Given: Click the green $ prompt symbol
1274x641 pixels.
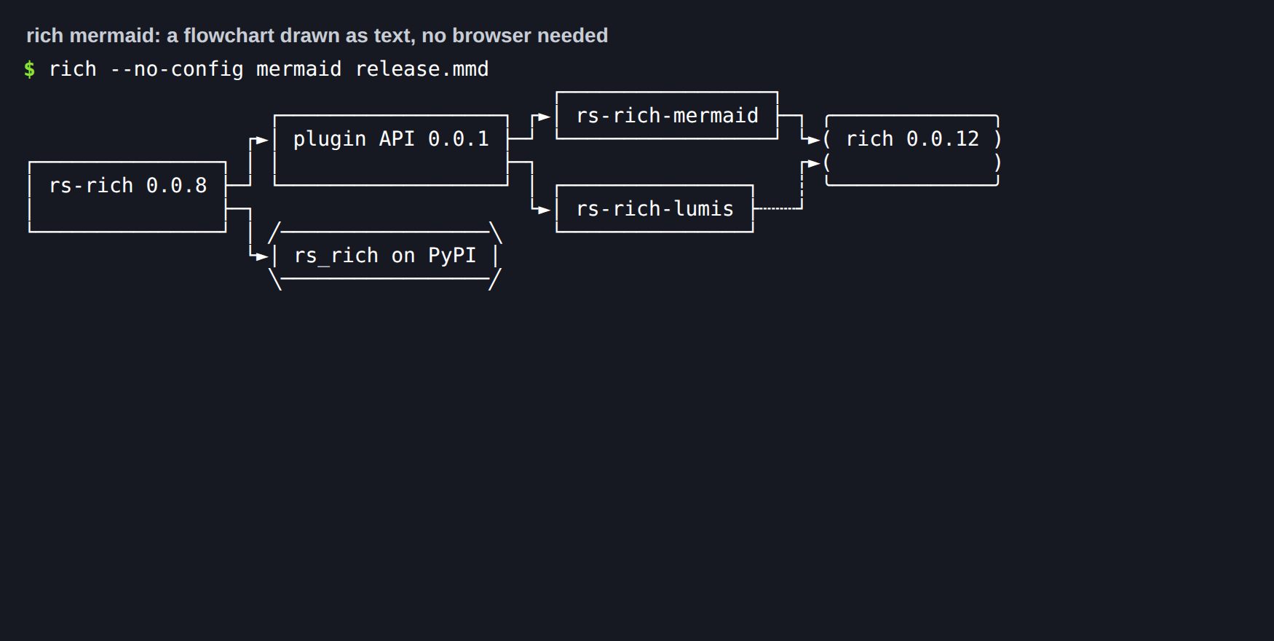Looking at the screenshot, I should [x=29, y=69].
